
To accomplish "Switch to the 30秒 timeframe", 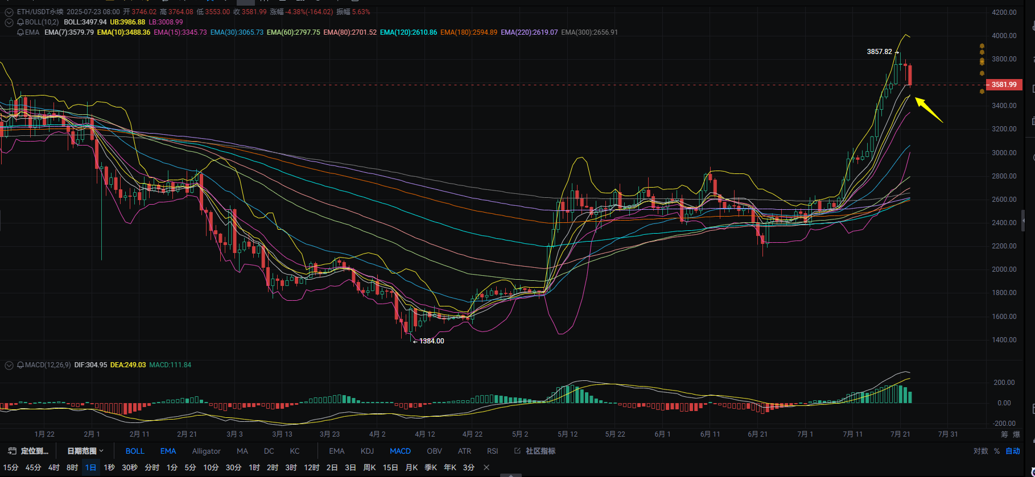I will pos(130,467).
